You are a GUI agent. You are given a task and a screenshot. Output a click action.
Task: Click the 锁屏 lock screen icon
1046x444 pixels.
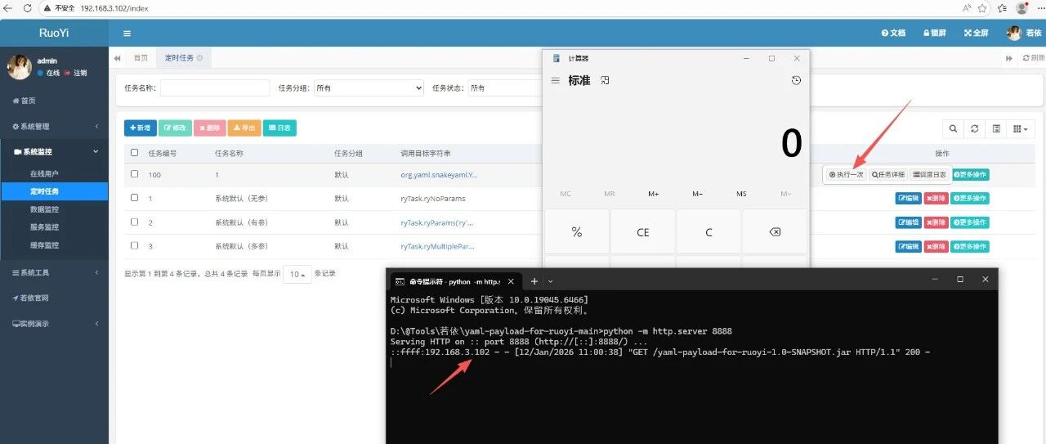coord(935,34)
